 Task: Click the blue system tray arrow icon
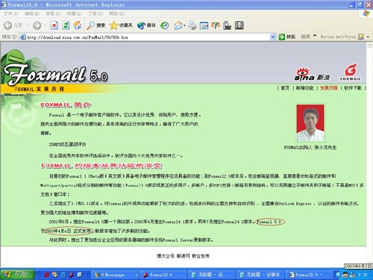pyautogui.click(x=338, y=275)
